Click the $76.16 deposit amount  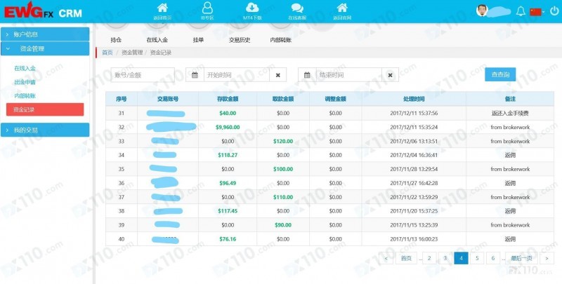(x=228, y=239)
